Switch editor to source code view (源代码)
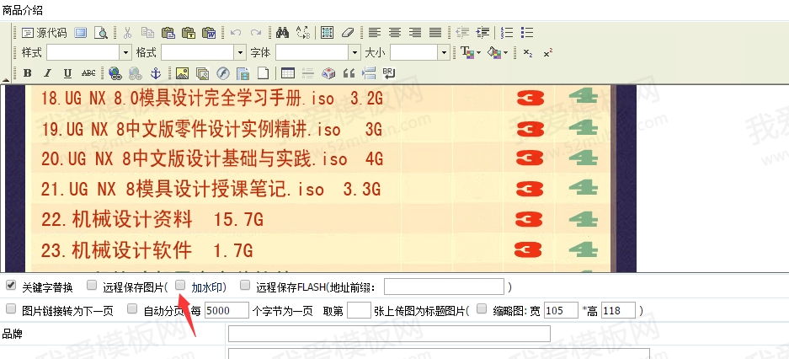The image size is (789, 359). coord(45,33)
